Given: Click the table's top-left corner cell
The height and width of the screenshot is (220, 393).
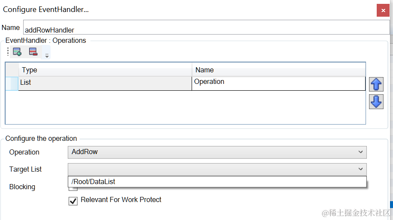Looking at the screenshot, I should coord(12,70).
